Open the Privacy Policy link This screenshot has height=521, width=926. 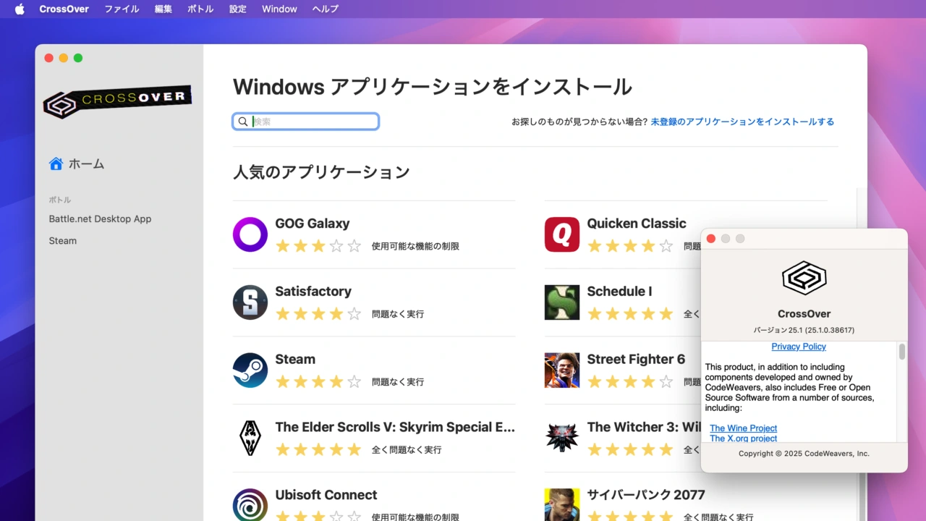pos(799,347)
